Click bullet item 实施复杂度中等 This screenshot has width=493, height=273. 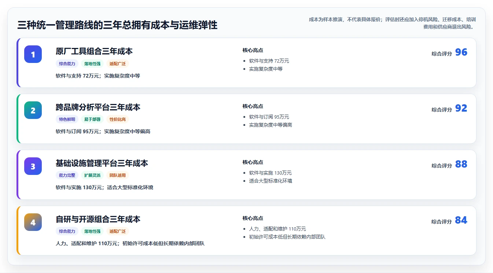pos(266,69)
